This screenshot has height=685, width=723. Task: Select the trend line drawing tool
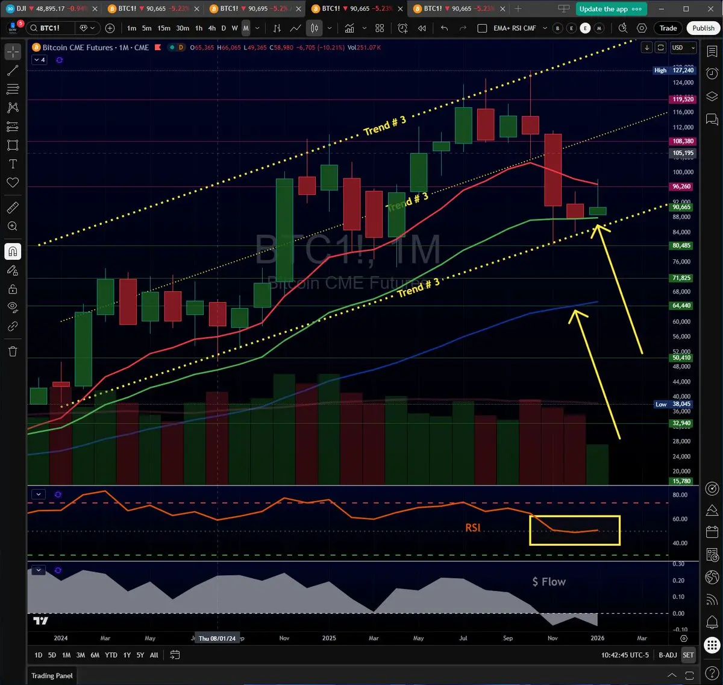[x=13, y=71]
